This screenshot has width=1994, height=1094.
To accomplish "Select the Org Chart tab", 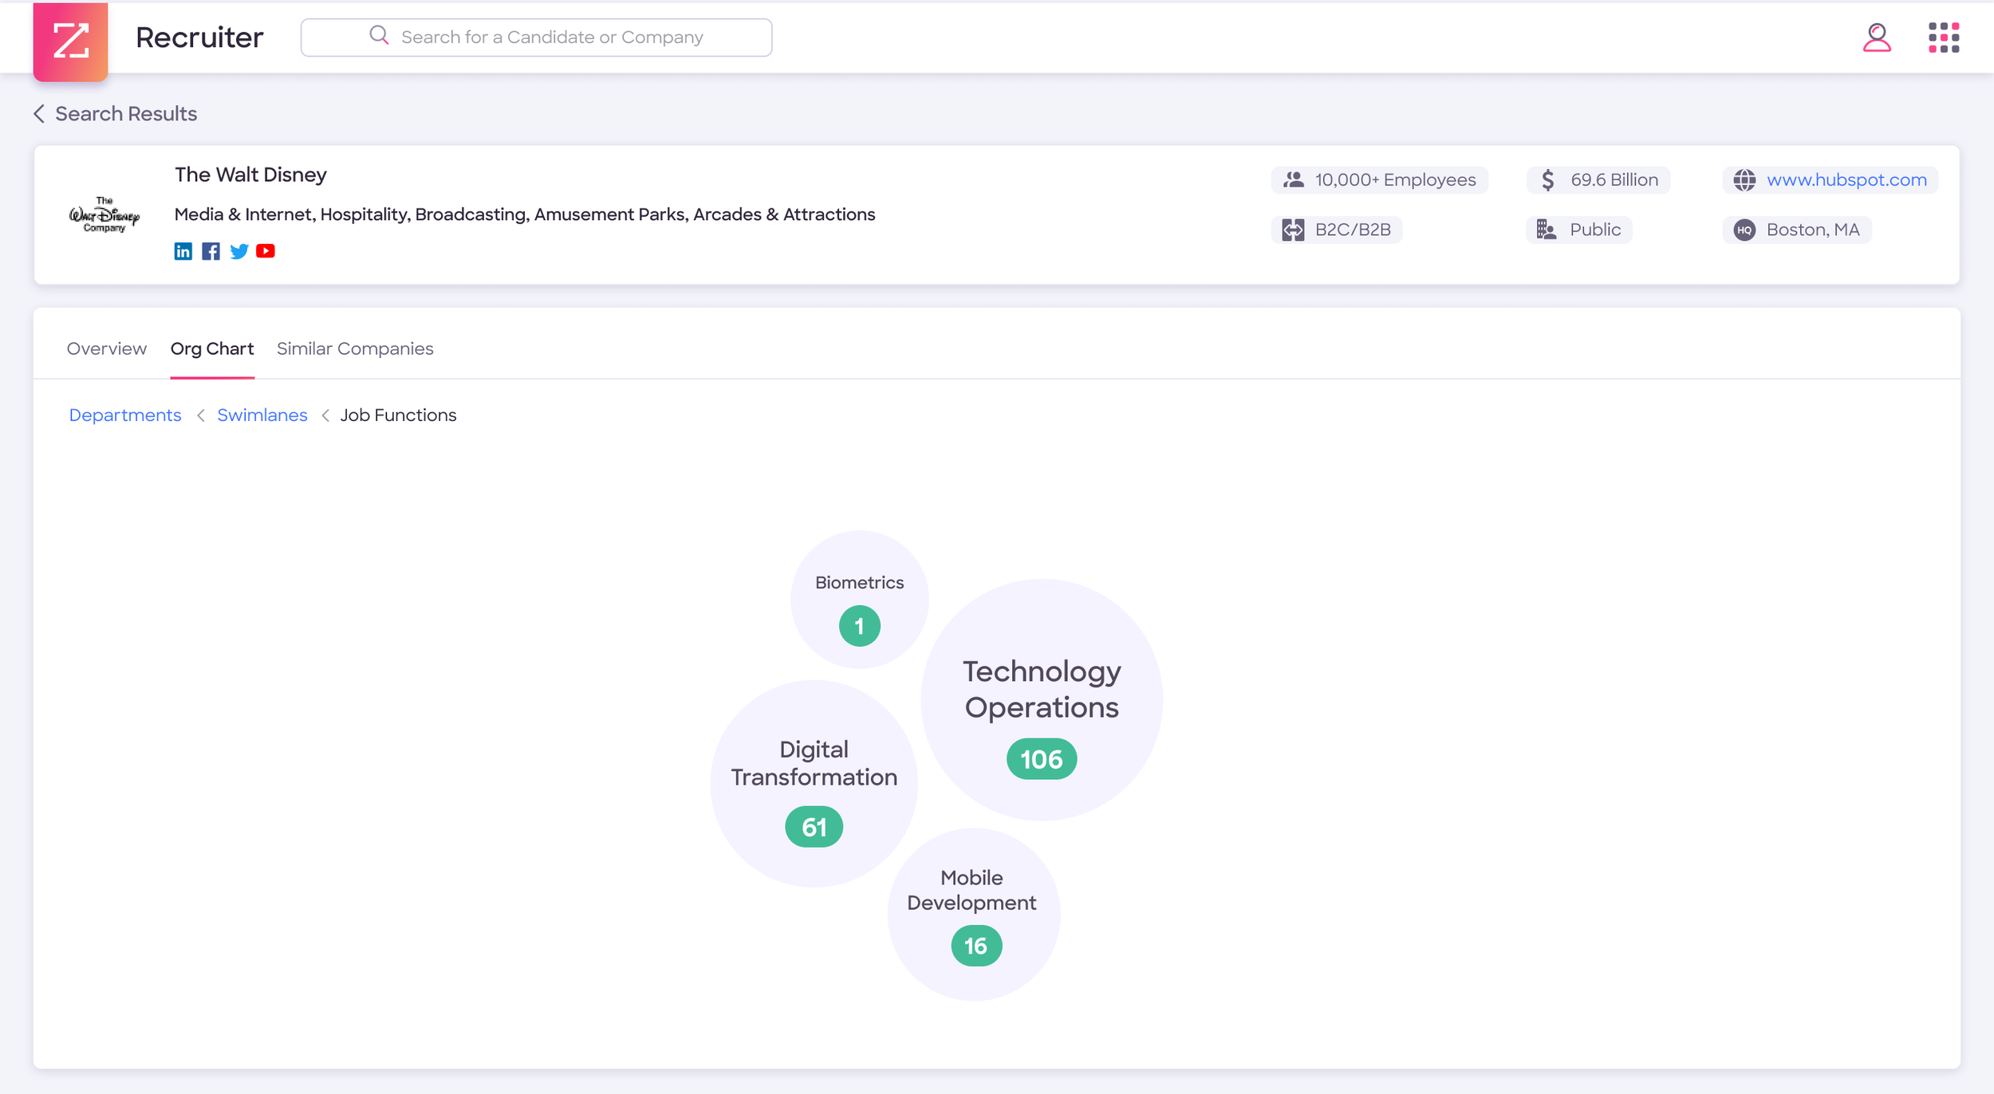I will tap(212, 349).
